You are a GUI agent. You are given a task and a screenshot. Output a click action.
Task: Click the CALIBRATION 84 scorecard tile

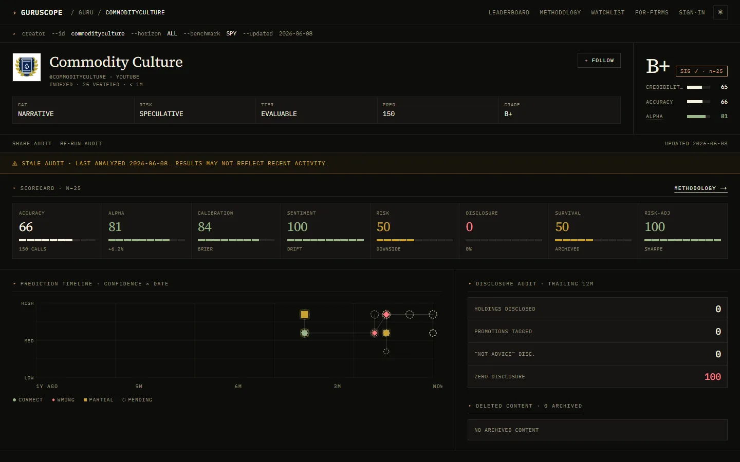tap(236, 230)
